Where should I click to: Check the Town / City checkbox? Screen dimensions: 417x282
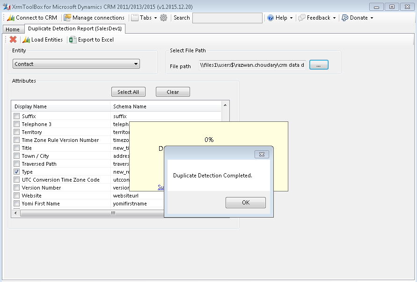17,156
